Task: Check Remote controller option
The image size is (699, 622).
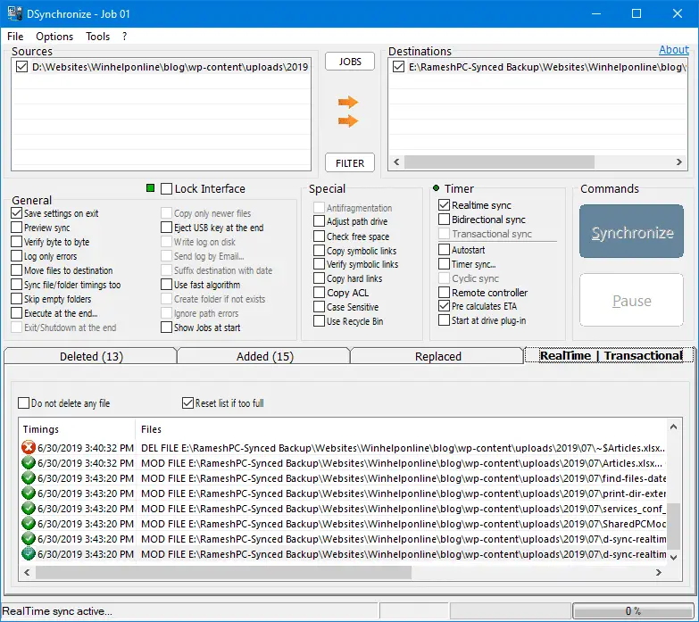Action: pyautogui.click(x=444, y=293)
